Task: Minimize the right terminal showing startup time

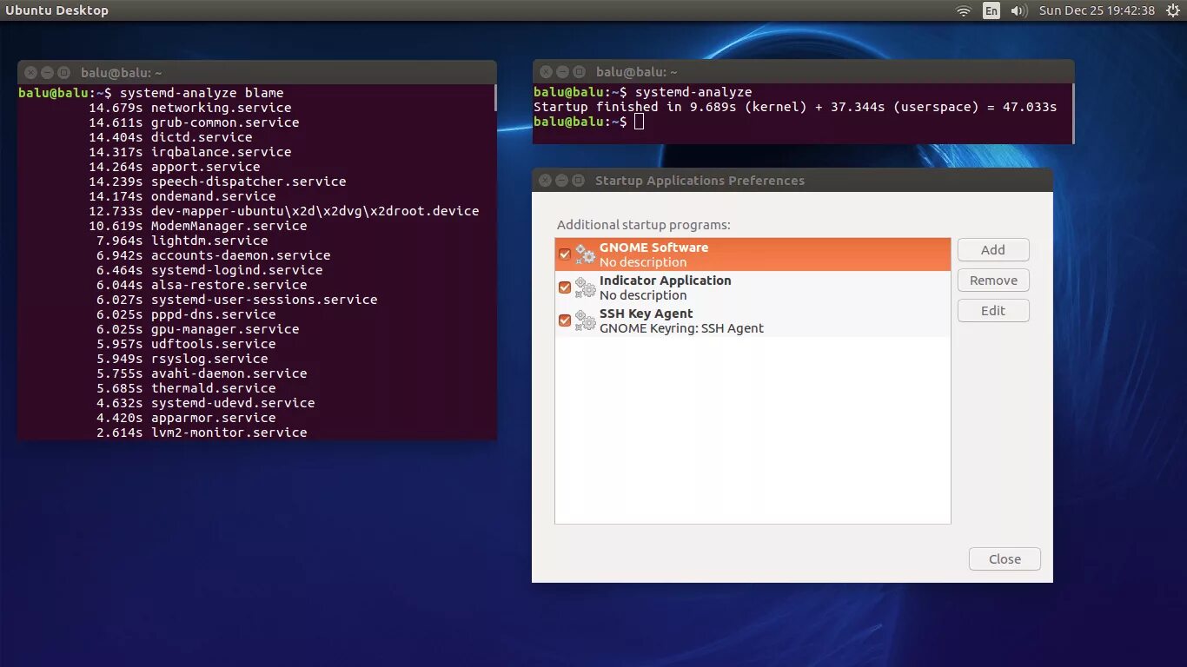Action: click(x=563, y=72)
